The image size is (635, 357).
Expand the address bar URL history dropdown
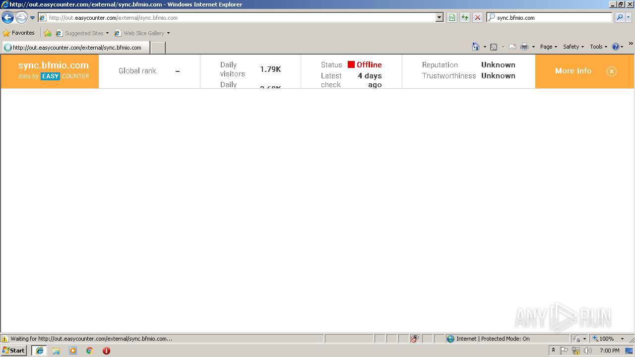(x=439, y=18)
